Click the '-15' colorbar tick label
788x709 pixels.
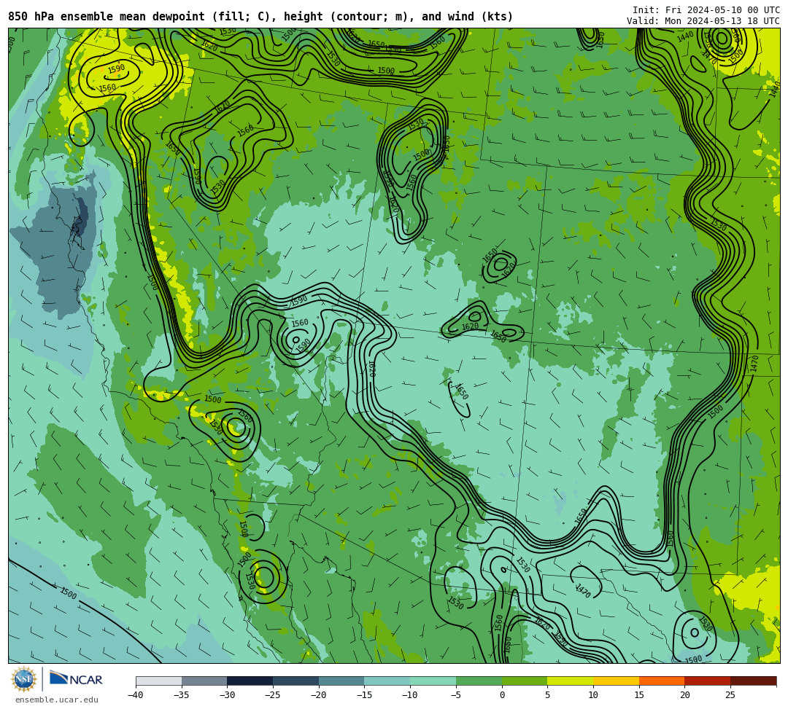364,695
